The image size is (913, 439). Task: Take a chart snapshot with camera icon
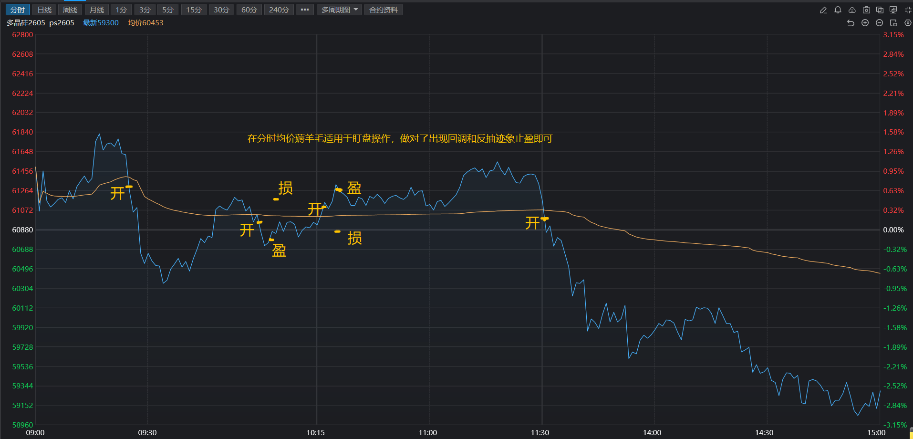tap(866, 10)
